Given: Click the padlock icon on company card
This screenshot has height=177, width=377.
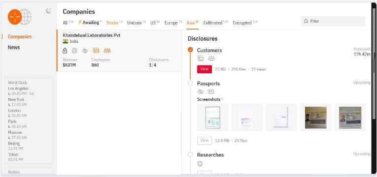Looking at the screenshot, I should 65,51.
